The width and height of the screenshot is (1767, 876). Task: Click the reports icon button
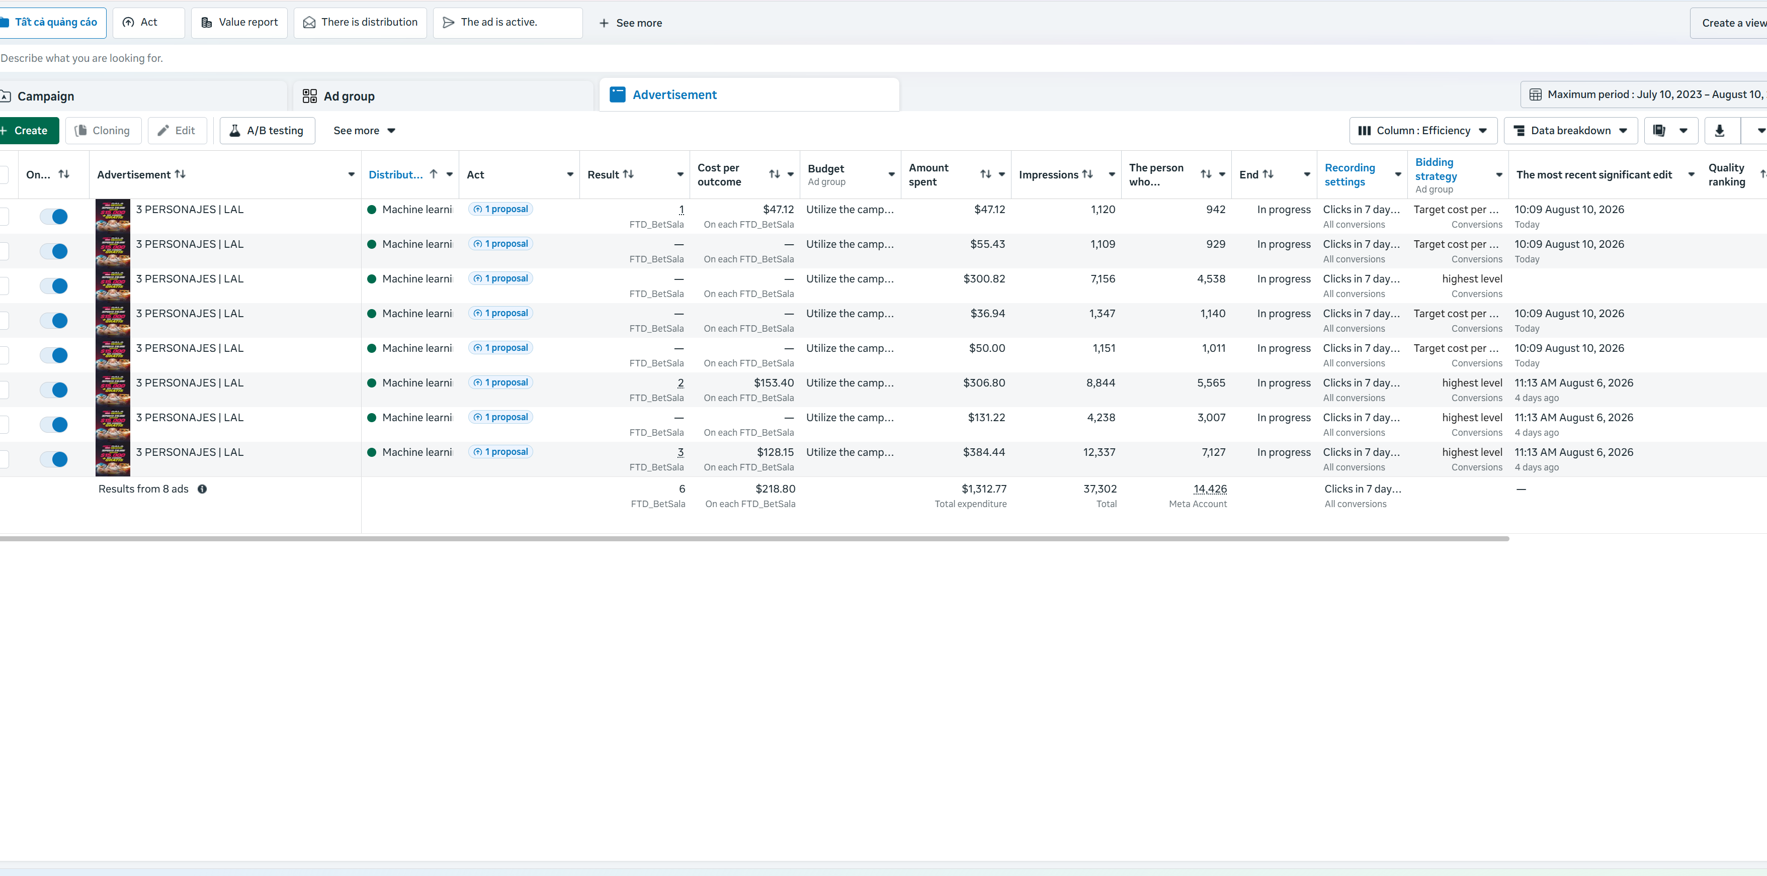coord(1659,130)
